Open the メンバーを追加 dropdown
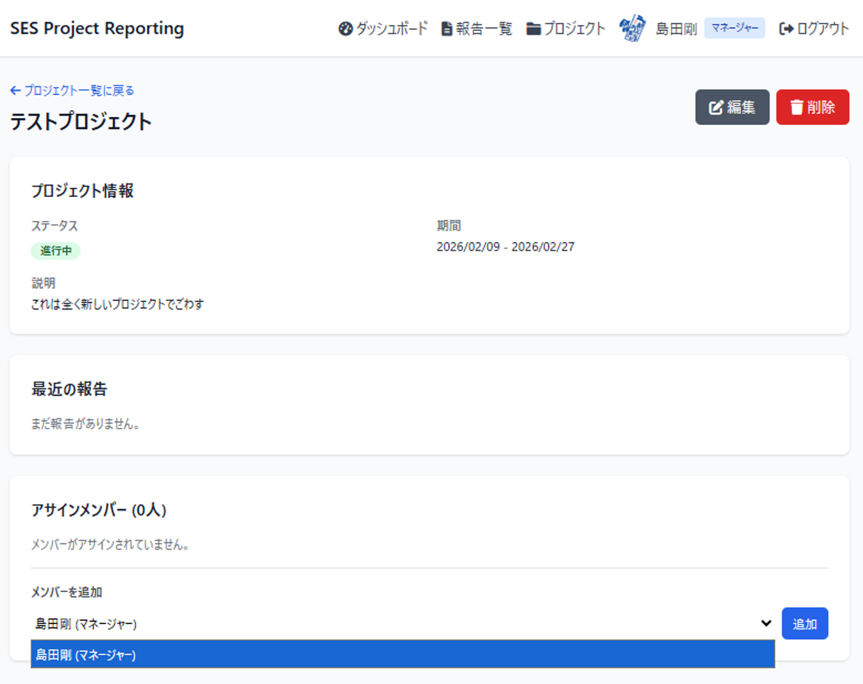The height and width of the screenshot is (684, 863). click(403, 624)
